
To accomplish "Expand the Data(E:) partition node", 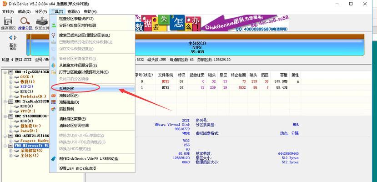I will click(x=10, y=131).
